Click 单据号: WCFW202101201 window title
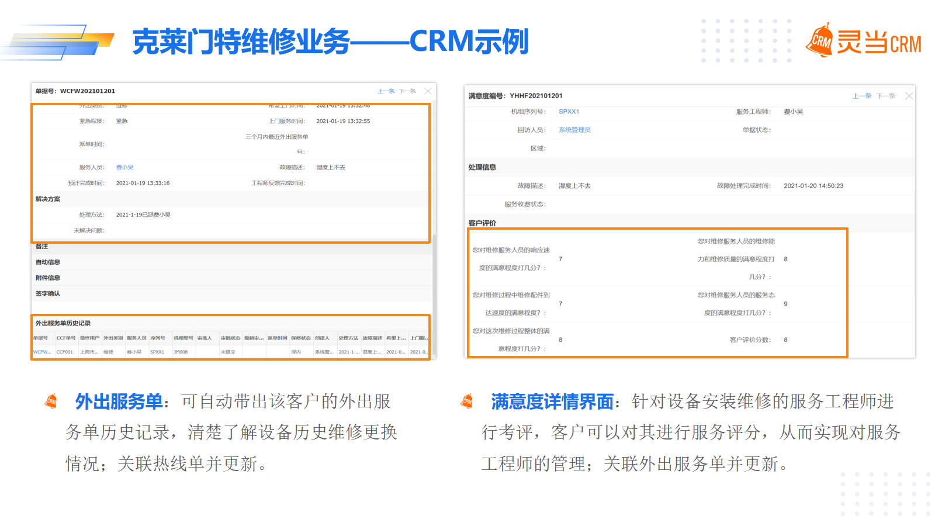Image resolution: width=935 pixels, height=526 pixels. point(75,91)
